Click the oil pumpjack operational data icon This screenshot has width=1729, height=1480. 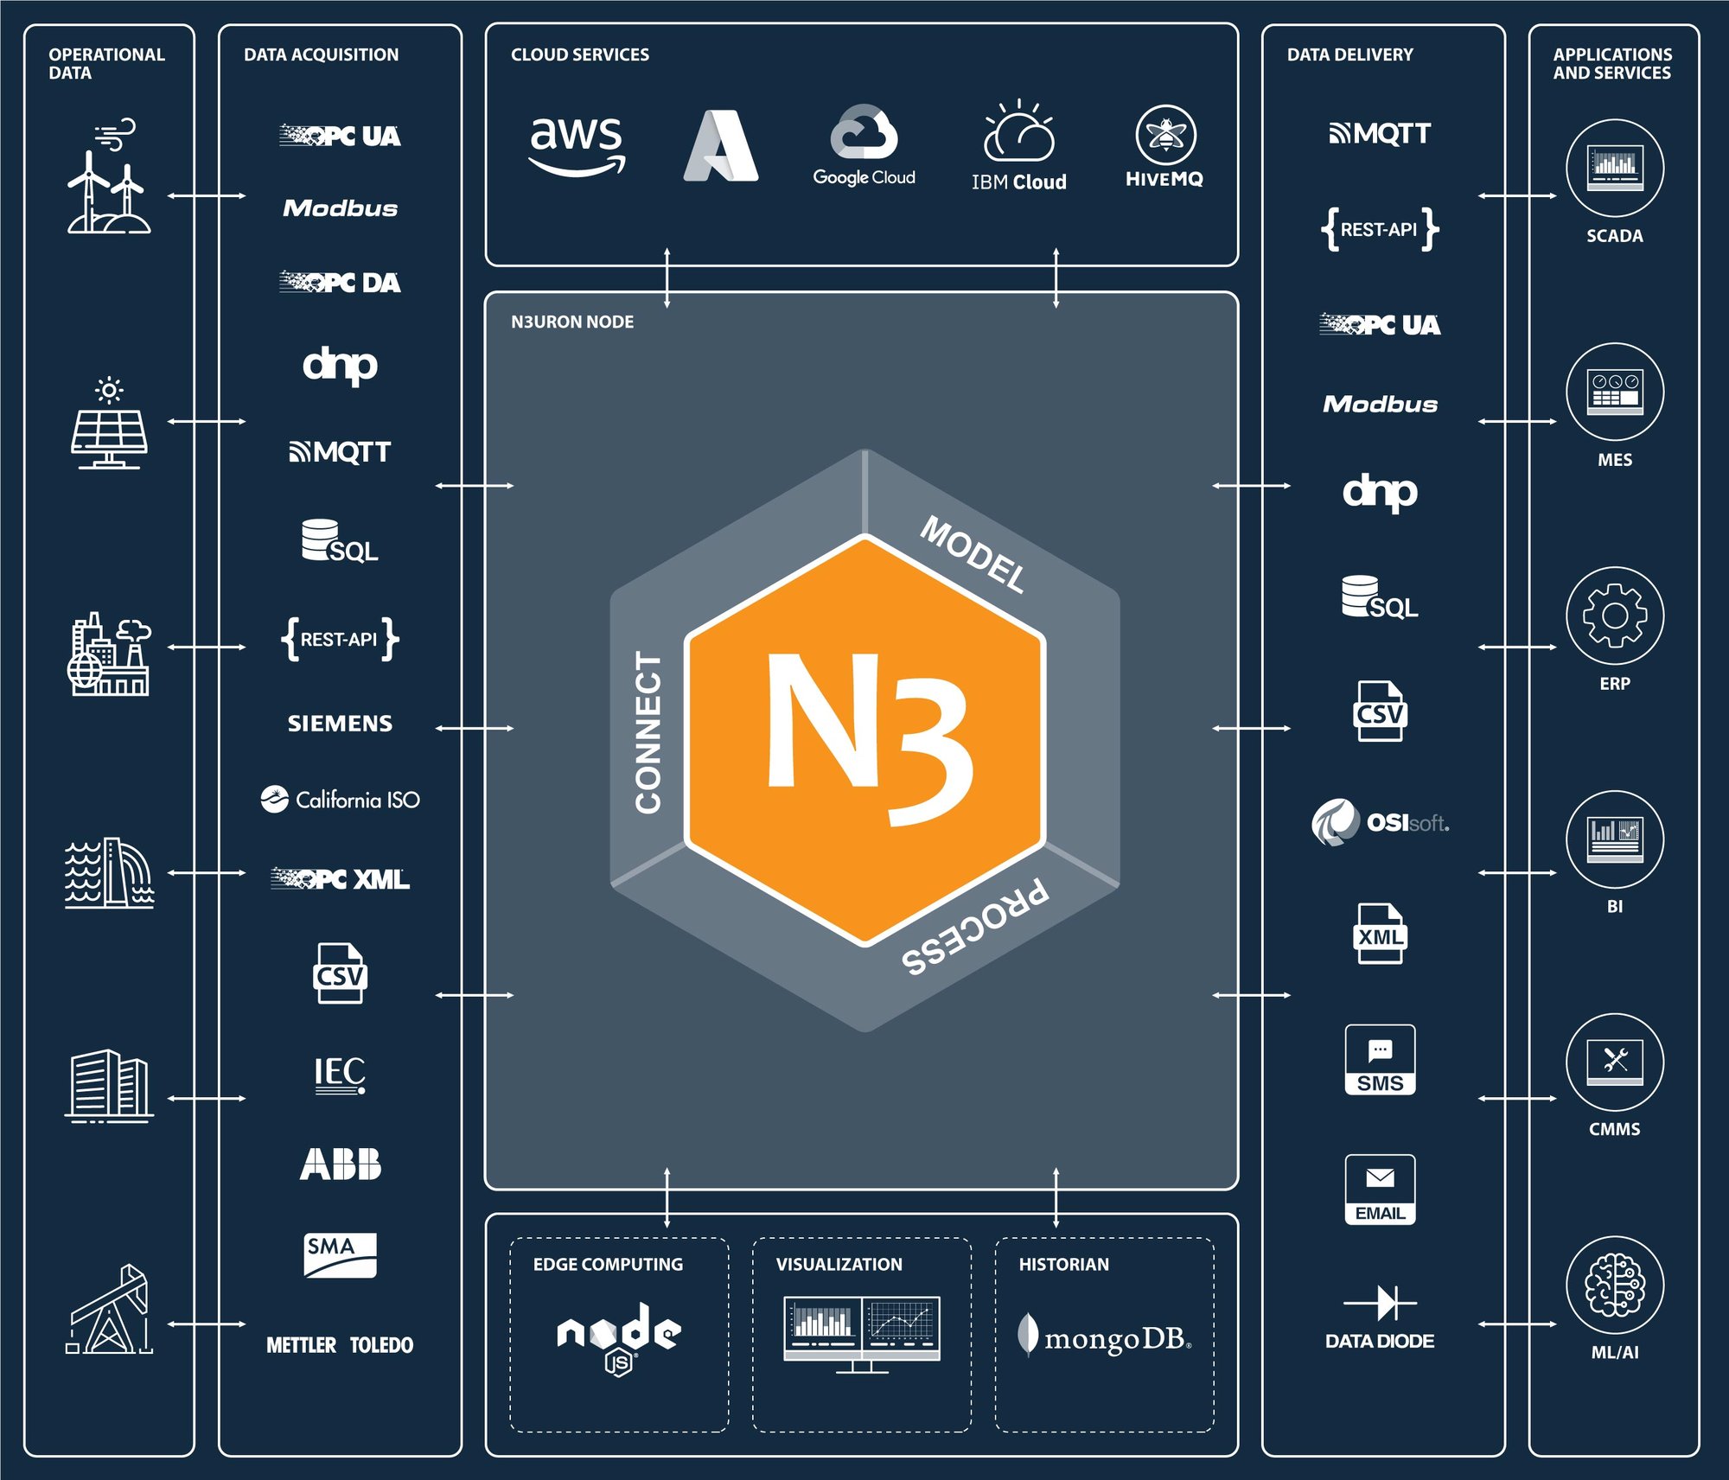pyautogui.click(x=110, y=1309)
